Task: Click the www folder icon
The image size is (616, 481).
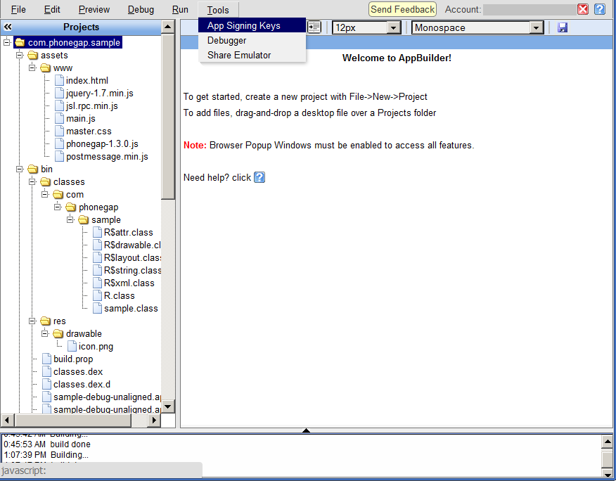Action: (45, 68)
